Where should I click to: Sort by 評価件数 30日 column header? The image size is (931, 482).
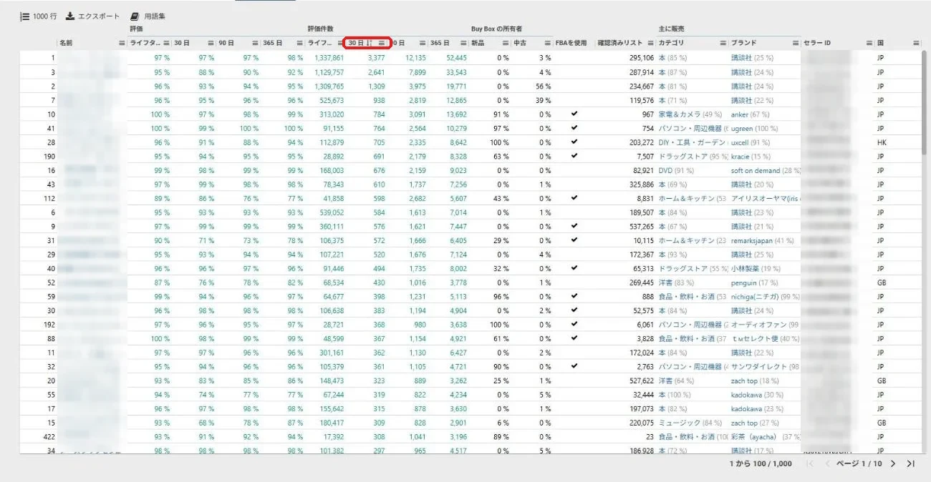tap(357, 43)
